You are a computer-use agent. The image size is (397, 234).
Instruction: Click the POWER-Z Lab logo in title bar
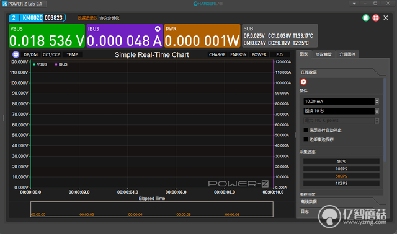5,4
